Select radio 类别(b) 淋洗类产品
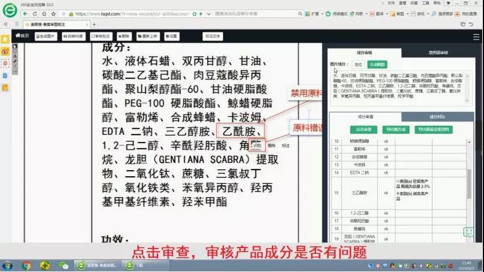 pyautogui.click(x=398, y=194)
